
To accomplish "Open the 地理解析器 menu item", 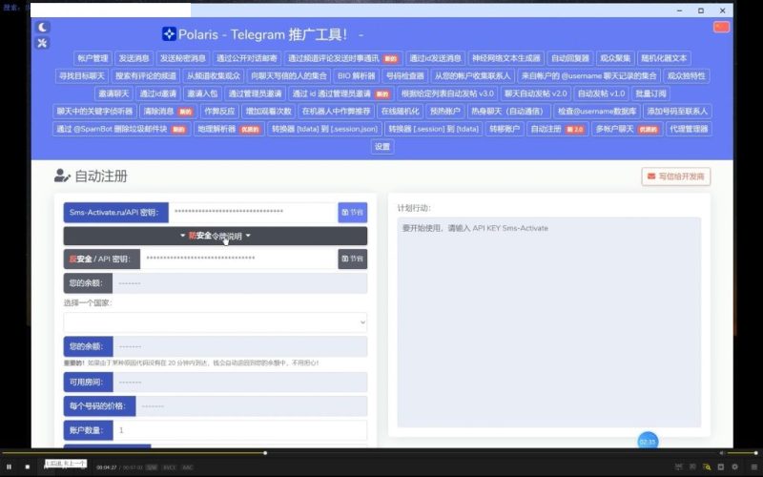I will 229,129.
